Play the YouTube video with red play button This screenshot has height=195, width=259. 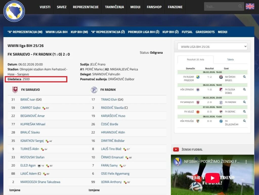(212, 178)
